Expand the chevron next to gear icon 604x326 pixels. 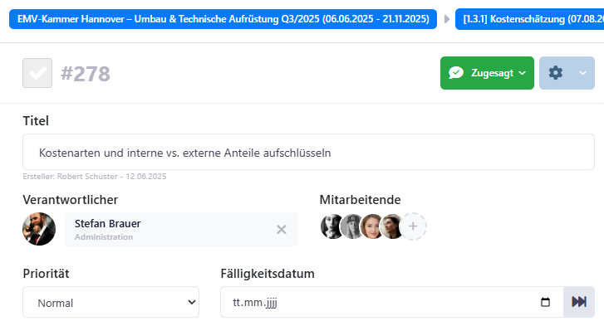[x=582, y=73]
